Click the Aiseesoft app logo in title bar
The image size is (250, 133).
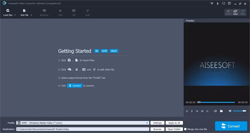pos(4,3)
